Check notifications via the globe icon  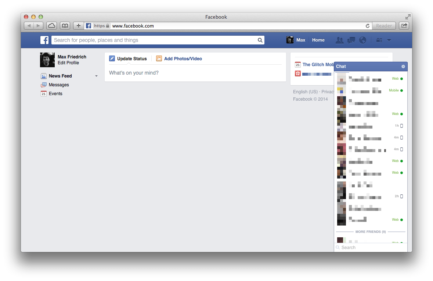tap(362, 40)
